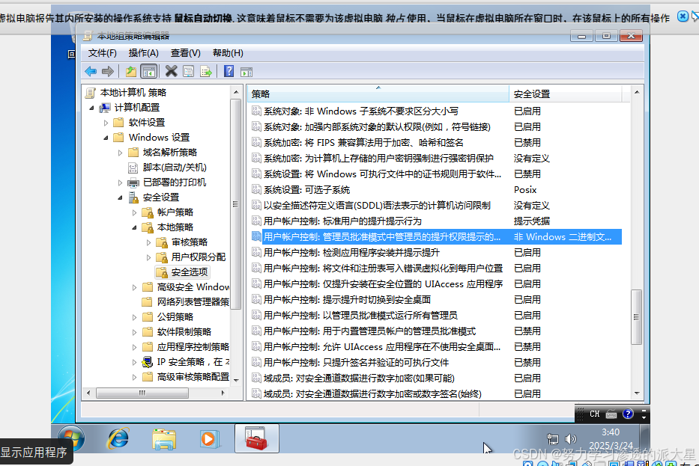
Task: Select IP 安全策略 tree item
Action: (x=193, y=362)
